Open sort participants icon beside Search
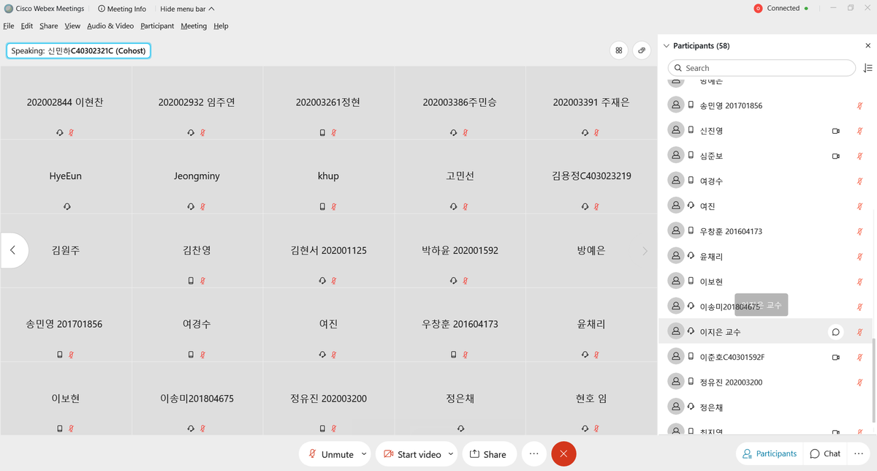The height and width of the screenshot is (471, 877). (867, 68)
